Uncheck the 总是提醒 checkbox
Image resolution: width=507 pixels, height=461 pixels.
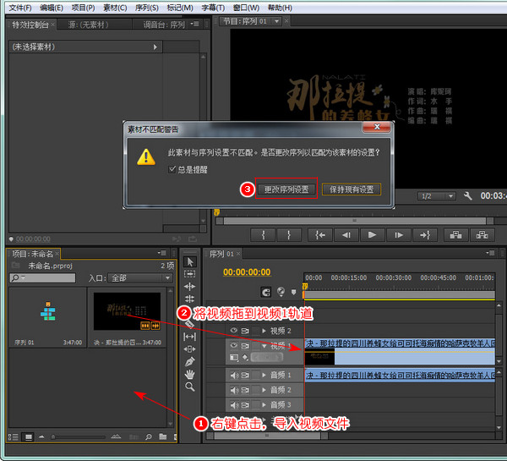pos(172,169)
